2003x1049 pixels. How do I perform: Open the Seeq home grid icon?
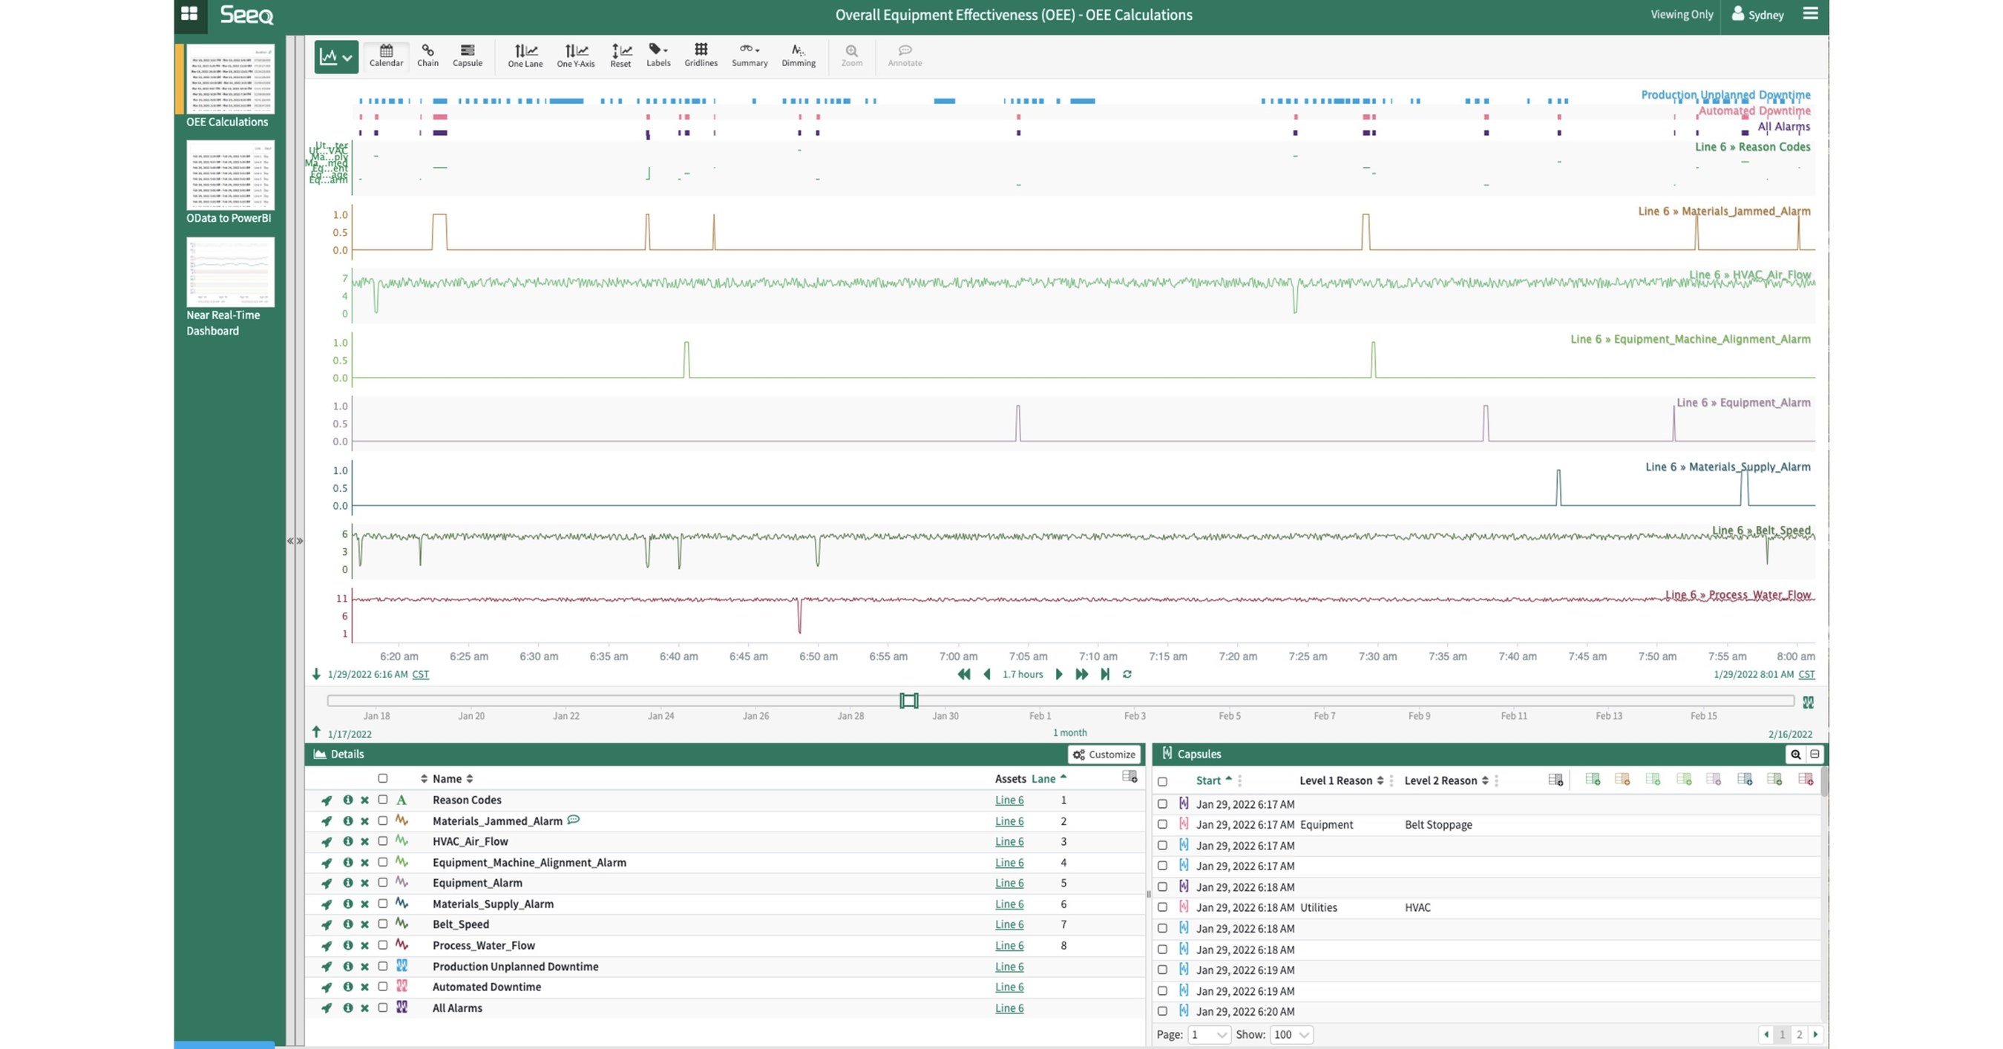tap(189, 14)
